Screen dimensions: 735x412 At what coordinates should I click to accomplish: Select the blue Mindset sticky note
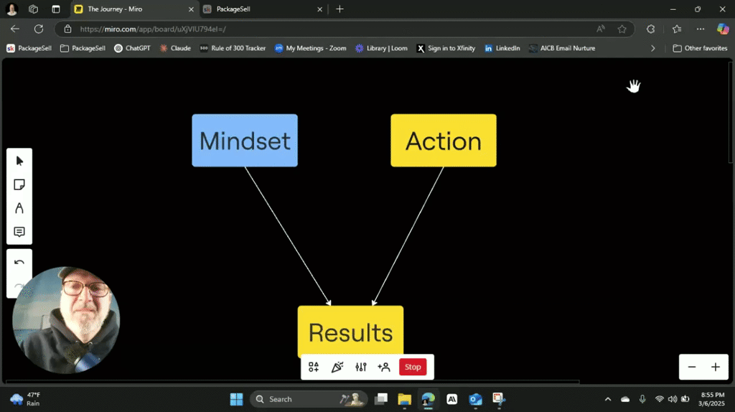pyautogui.click(x=245, y=141)
